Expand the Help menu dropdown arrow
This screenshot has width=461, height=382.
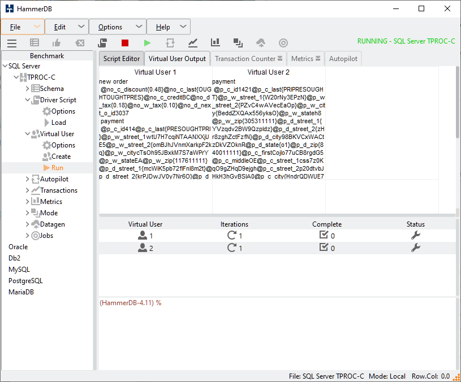183,27
